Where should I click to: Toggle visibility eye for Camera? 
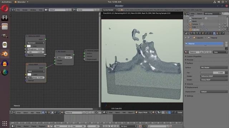(x=219, y=24)
